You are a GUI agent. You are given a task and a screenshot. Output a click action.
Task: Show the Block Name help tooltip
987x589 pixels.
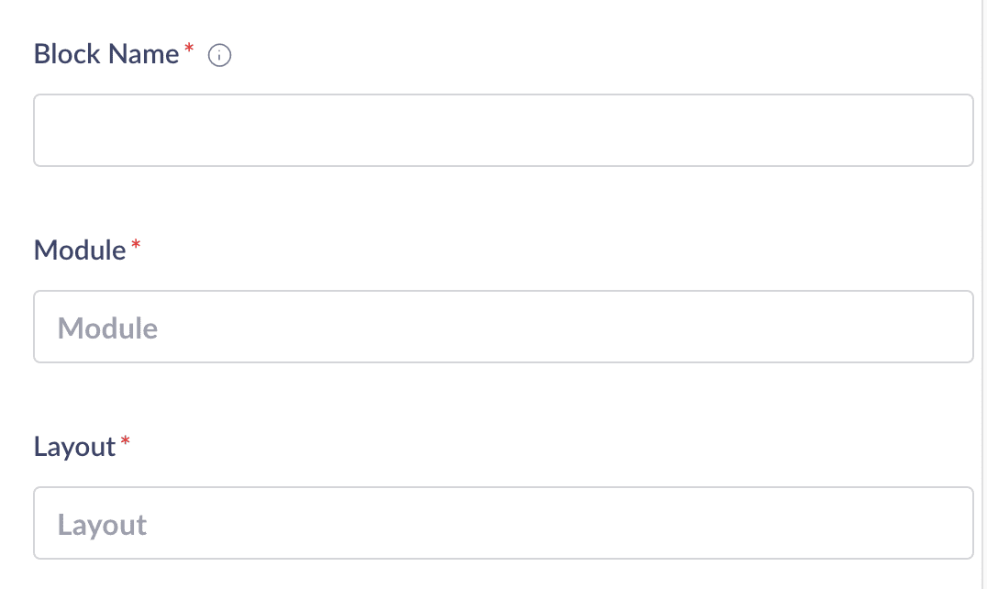point(220,56)
